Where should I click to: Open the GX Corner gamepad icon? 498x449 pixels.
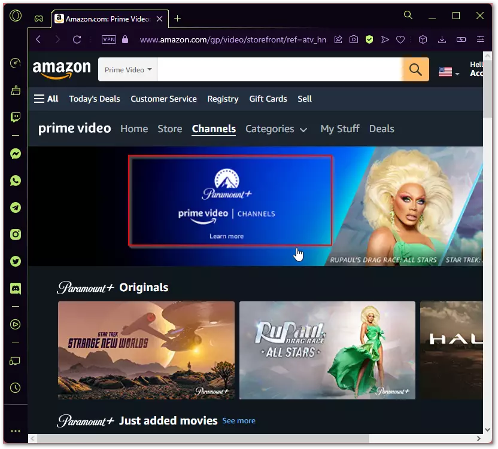click(x=39, y=19)
